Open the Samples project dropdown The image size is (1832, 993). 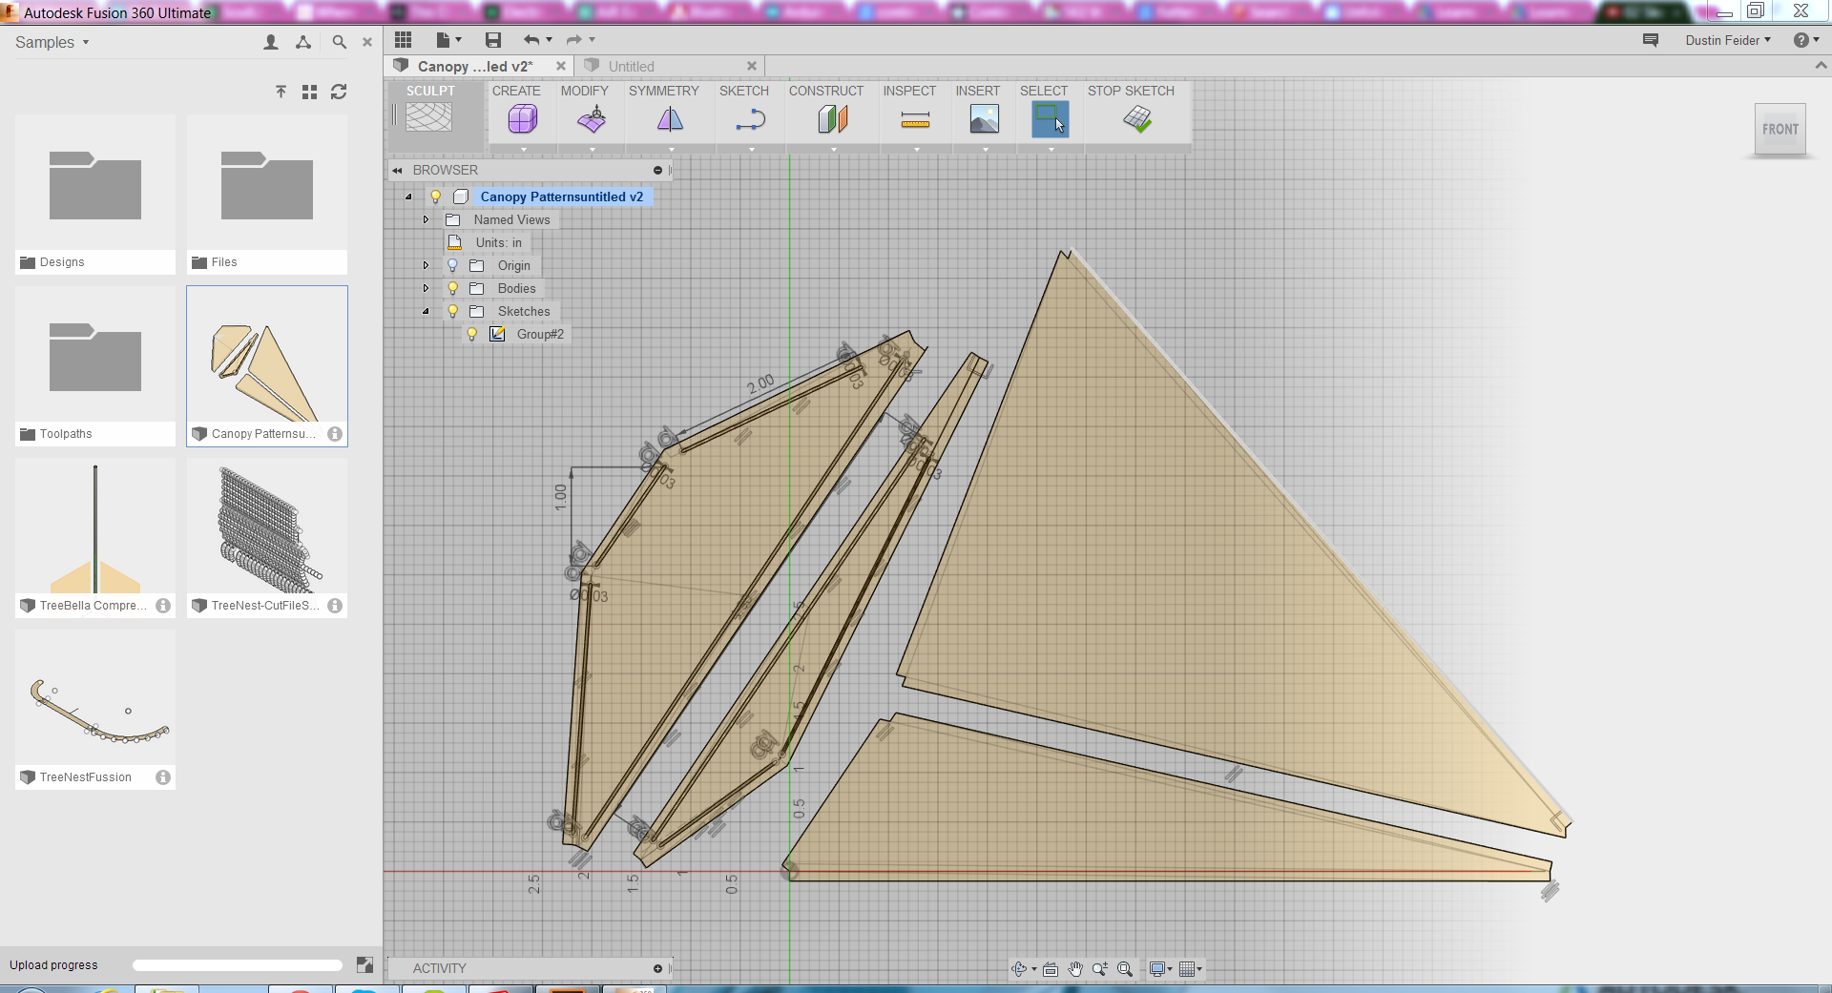52,42
